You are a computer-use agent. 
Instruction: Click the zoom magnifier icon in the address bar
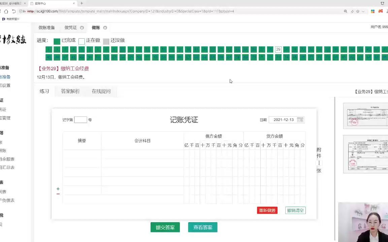pos(346,11)
